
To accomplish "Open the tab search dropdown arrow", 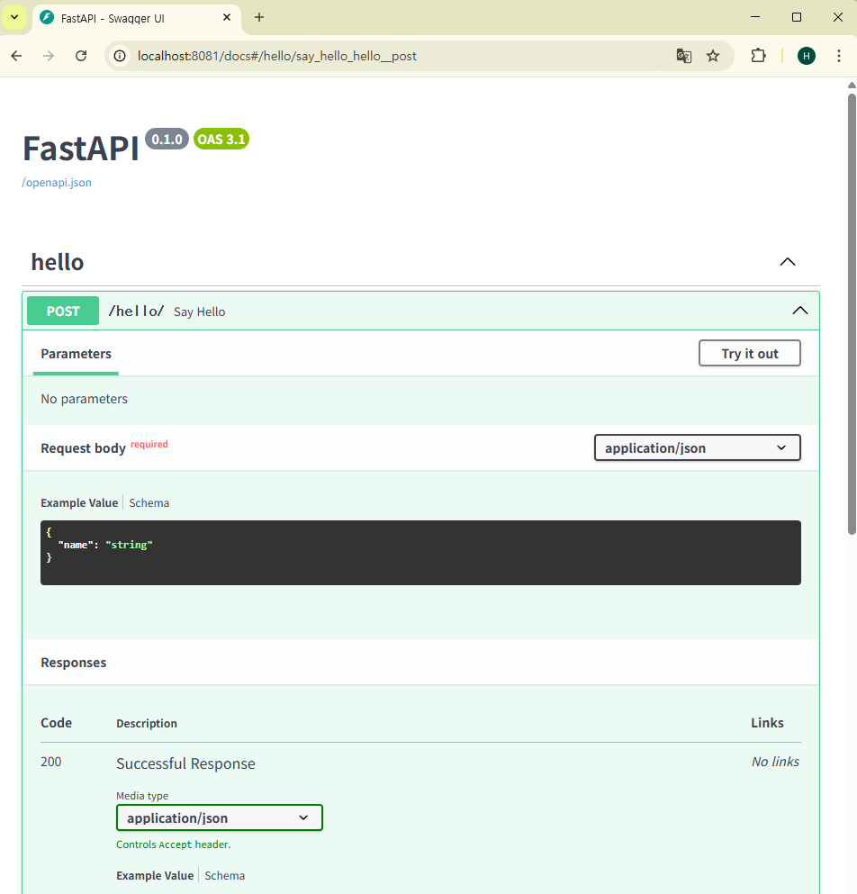I will click(14, 17).
